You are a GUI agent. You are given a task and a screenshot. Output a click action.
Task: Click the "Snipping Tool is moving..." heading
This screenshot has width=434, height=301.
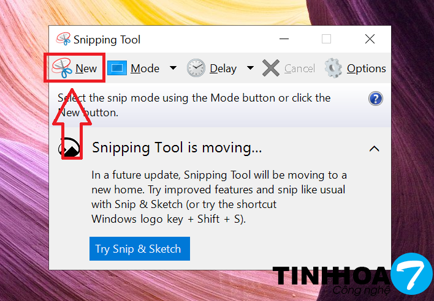pos(177,148)
